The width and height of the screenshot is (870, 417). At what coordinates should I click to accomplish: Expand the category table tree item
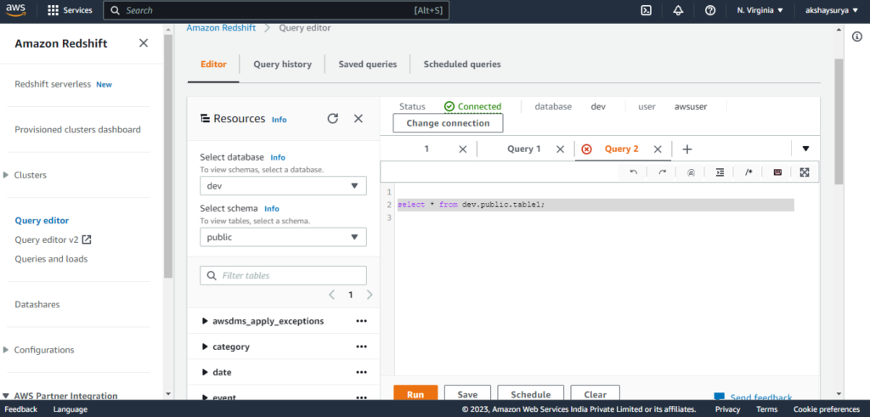click(206, 347)
